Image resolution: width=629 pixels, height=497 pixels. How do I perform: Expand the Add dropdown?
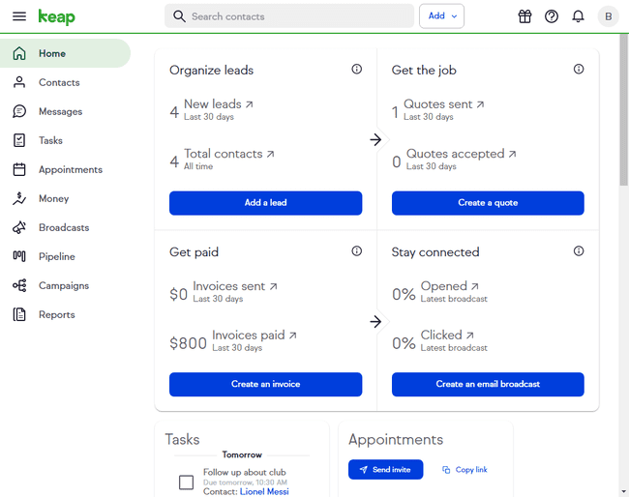441,16
